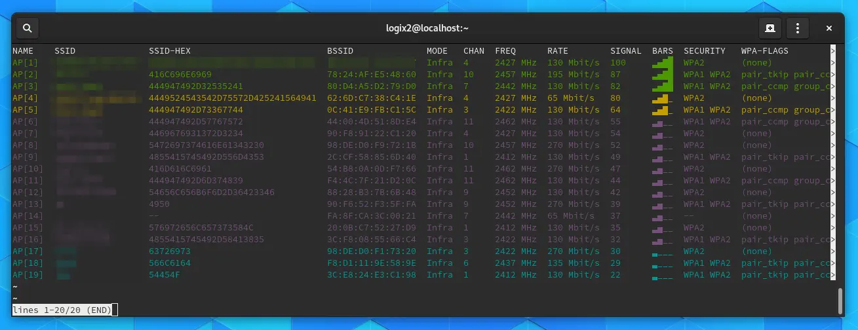Click 2437 MHz frequency in AP[18] row
The image size is (858, 330).
[x=516, y=263]
